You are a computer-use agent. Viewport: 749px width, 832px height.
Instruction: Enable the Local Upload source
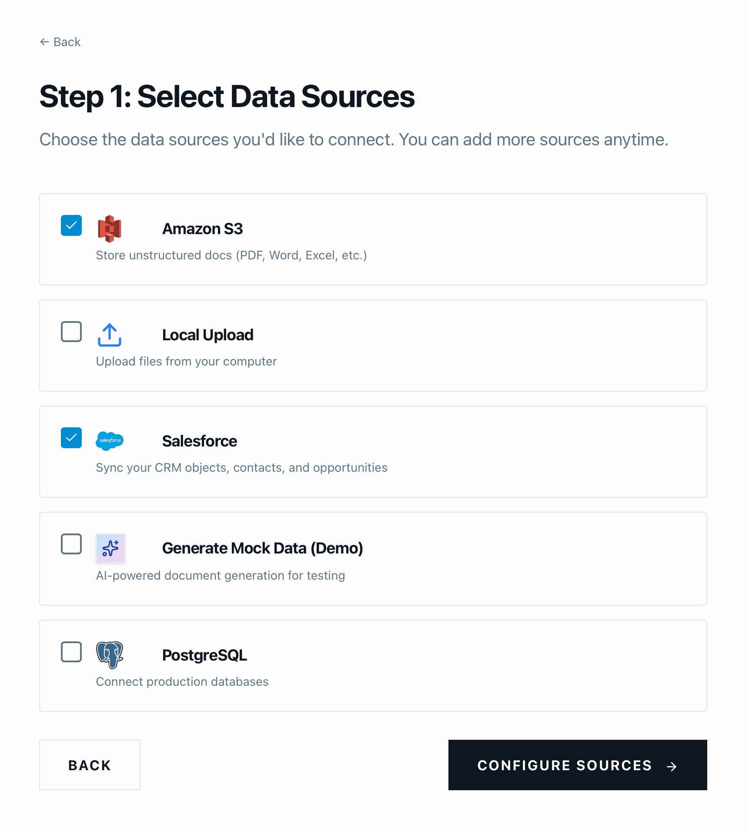coord(71,332)
